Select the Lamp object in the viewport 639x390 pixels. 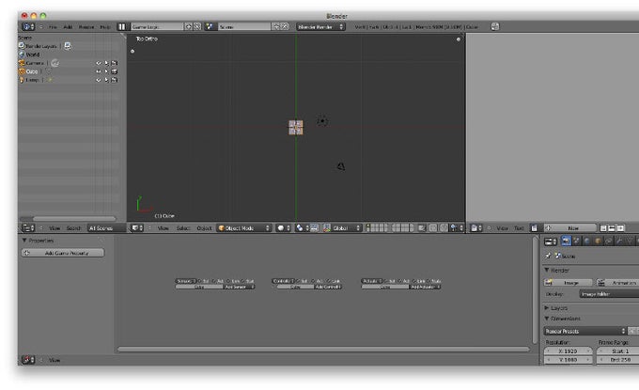pyautogui.click(x=322, y=121)
